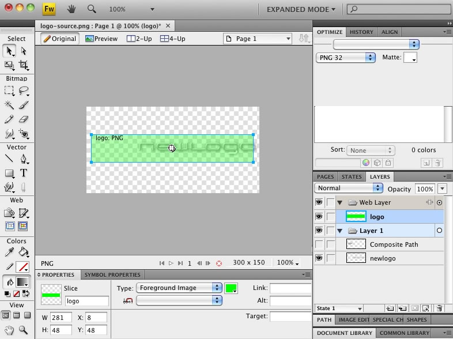The height and width of the screenshot is (339, 453).
Task: Pick the Line tool in Vector section
Action: click(9, 159)
